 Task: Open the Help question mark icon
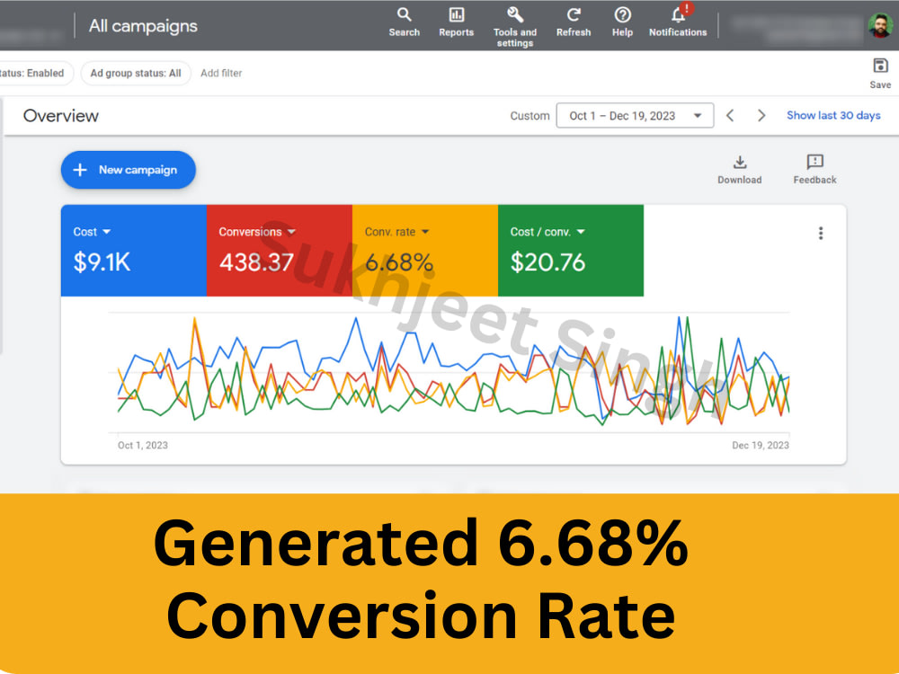(622, 23)
